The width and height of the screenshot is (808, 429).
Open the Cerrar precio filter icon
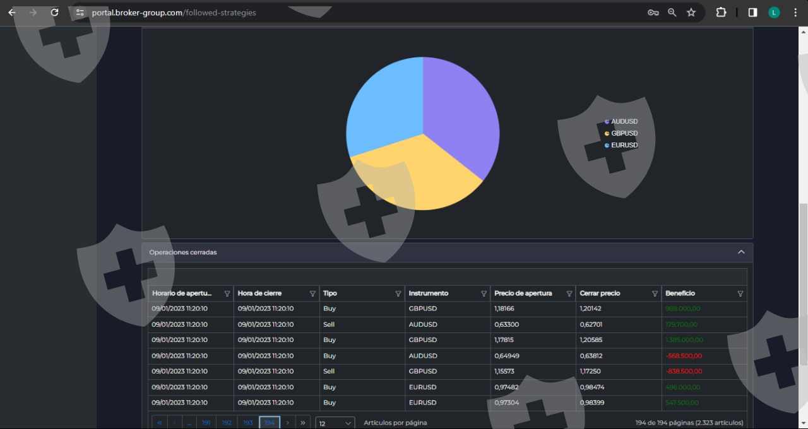tap(655, 294)
